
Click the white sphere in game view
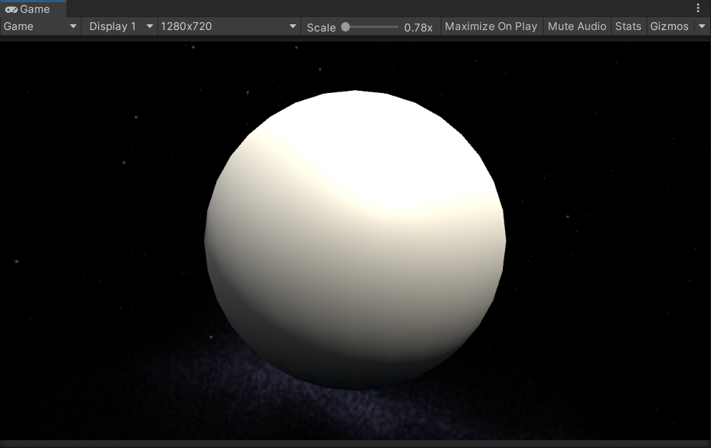(355, 240)
